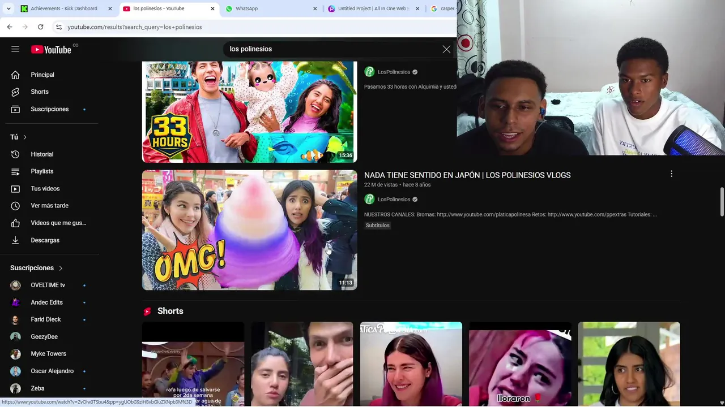This screenshot has width=725, height=407.
Task: Click the video description text with NUESTROS CANALES
Action: [510, 215]
